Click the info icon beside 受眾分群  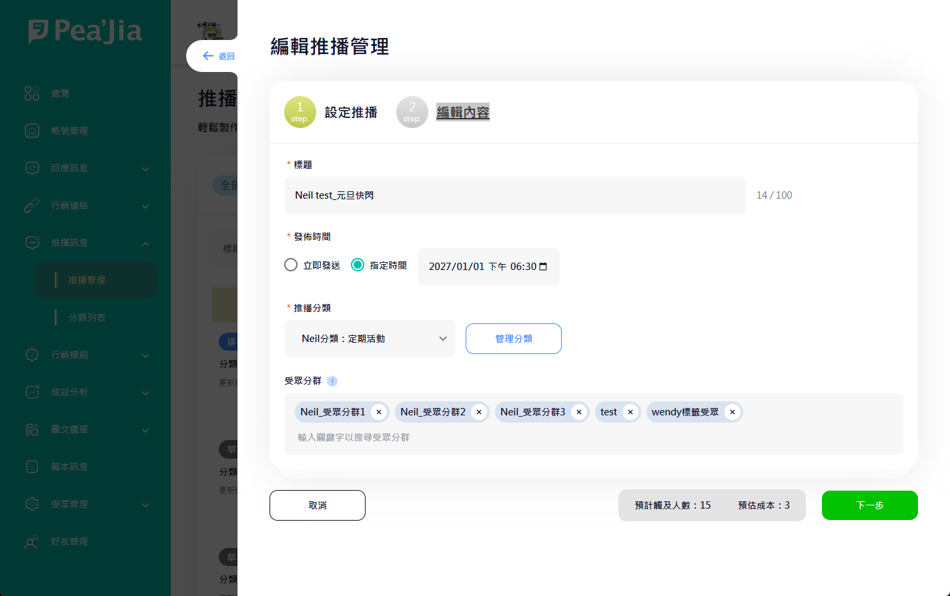[x=332, y=381]
